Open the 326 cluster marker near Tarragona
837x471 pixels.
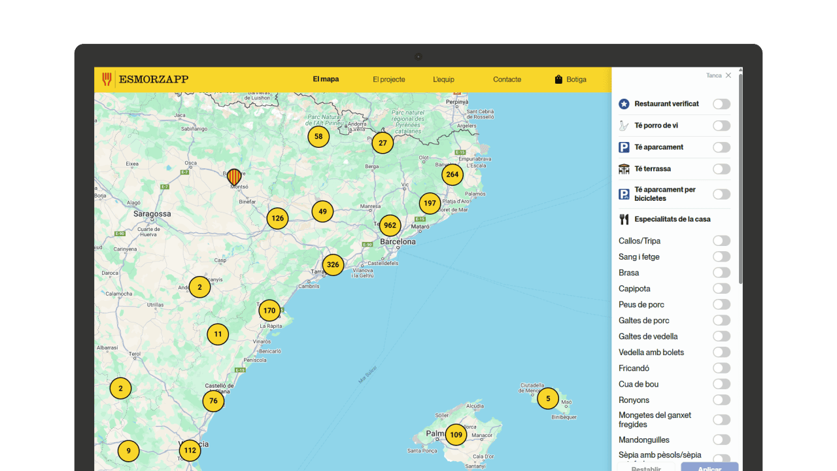333,265
